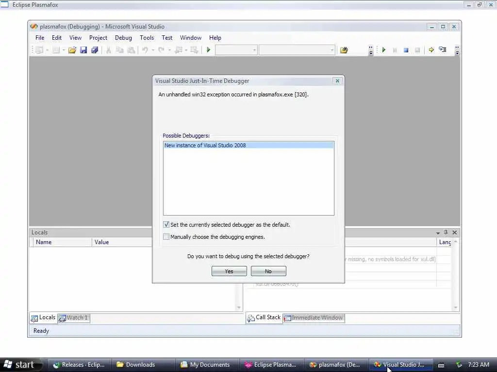
Task: Click the Visual Studio logo in title bar
Action: tap(34, 27)
